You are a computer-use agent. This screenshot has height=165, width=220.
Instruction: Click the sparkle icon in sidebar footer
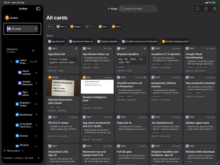tap(38, 158)
